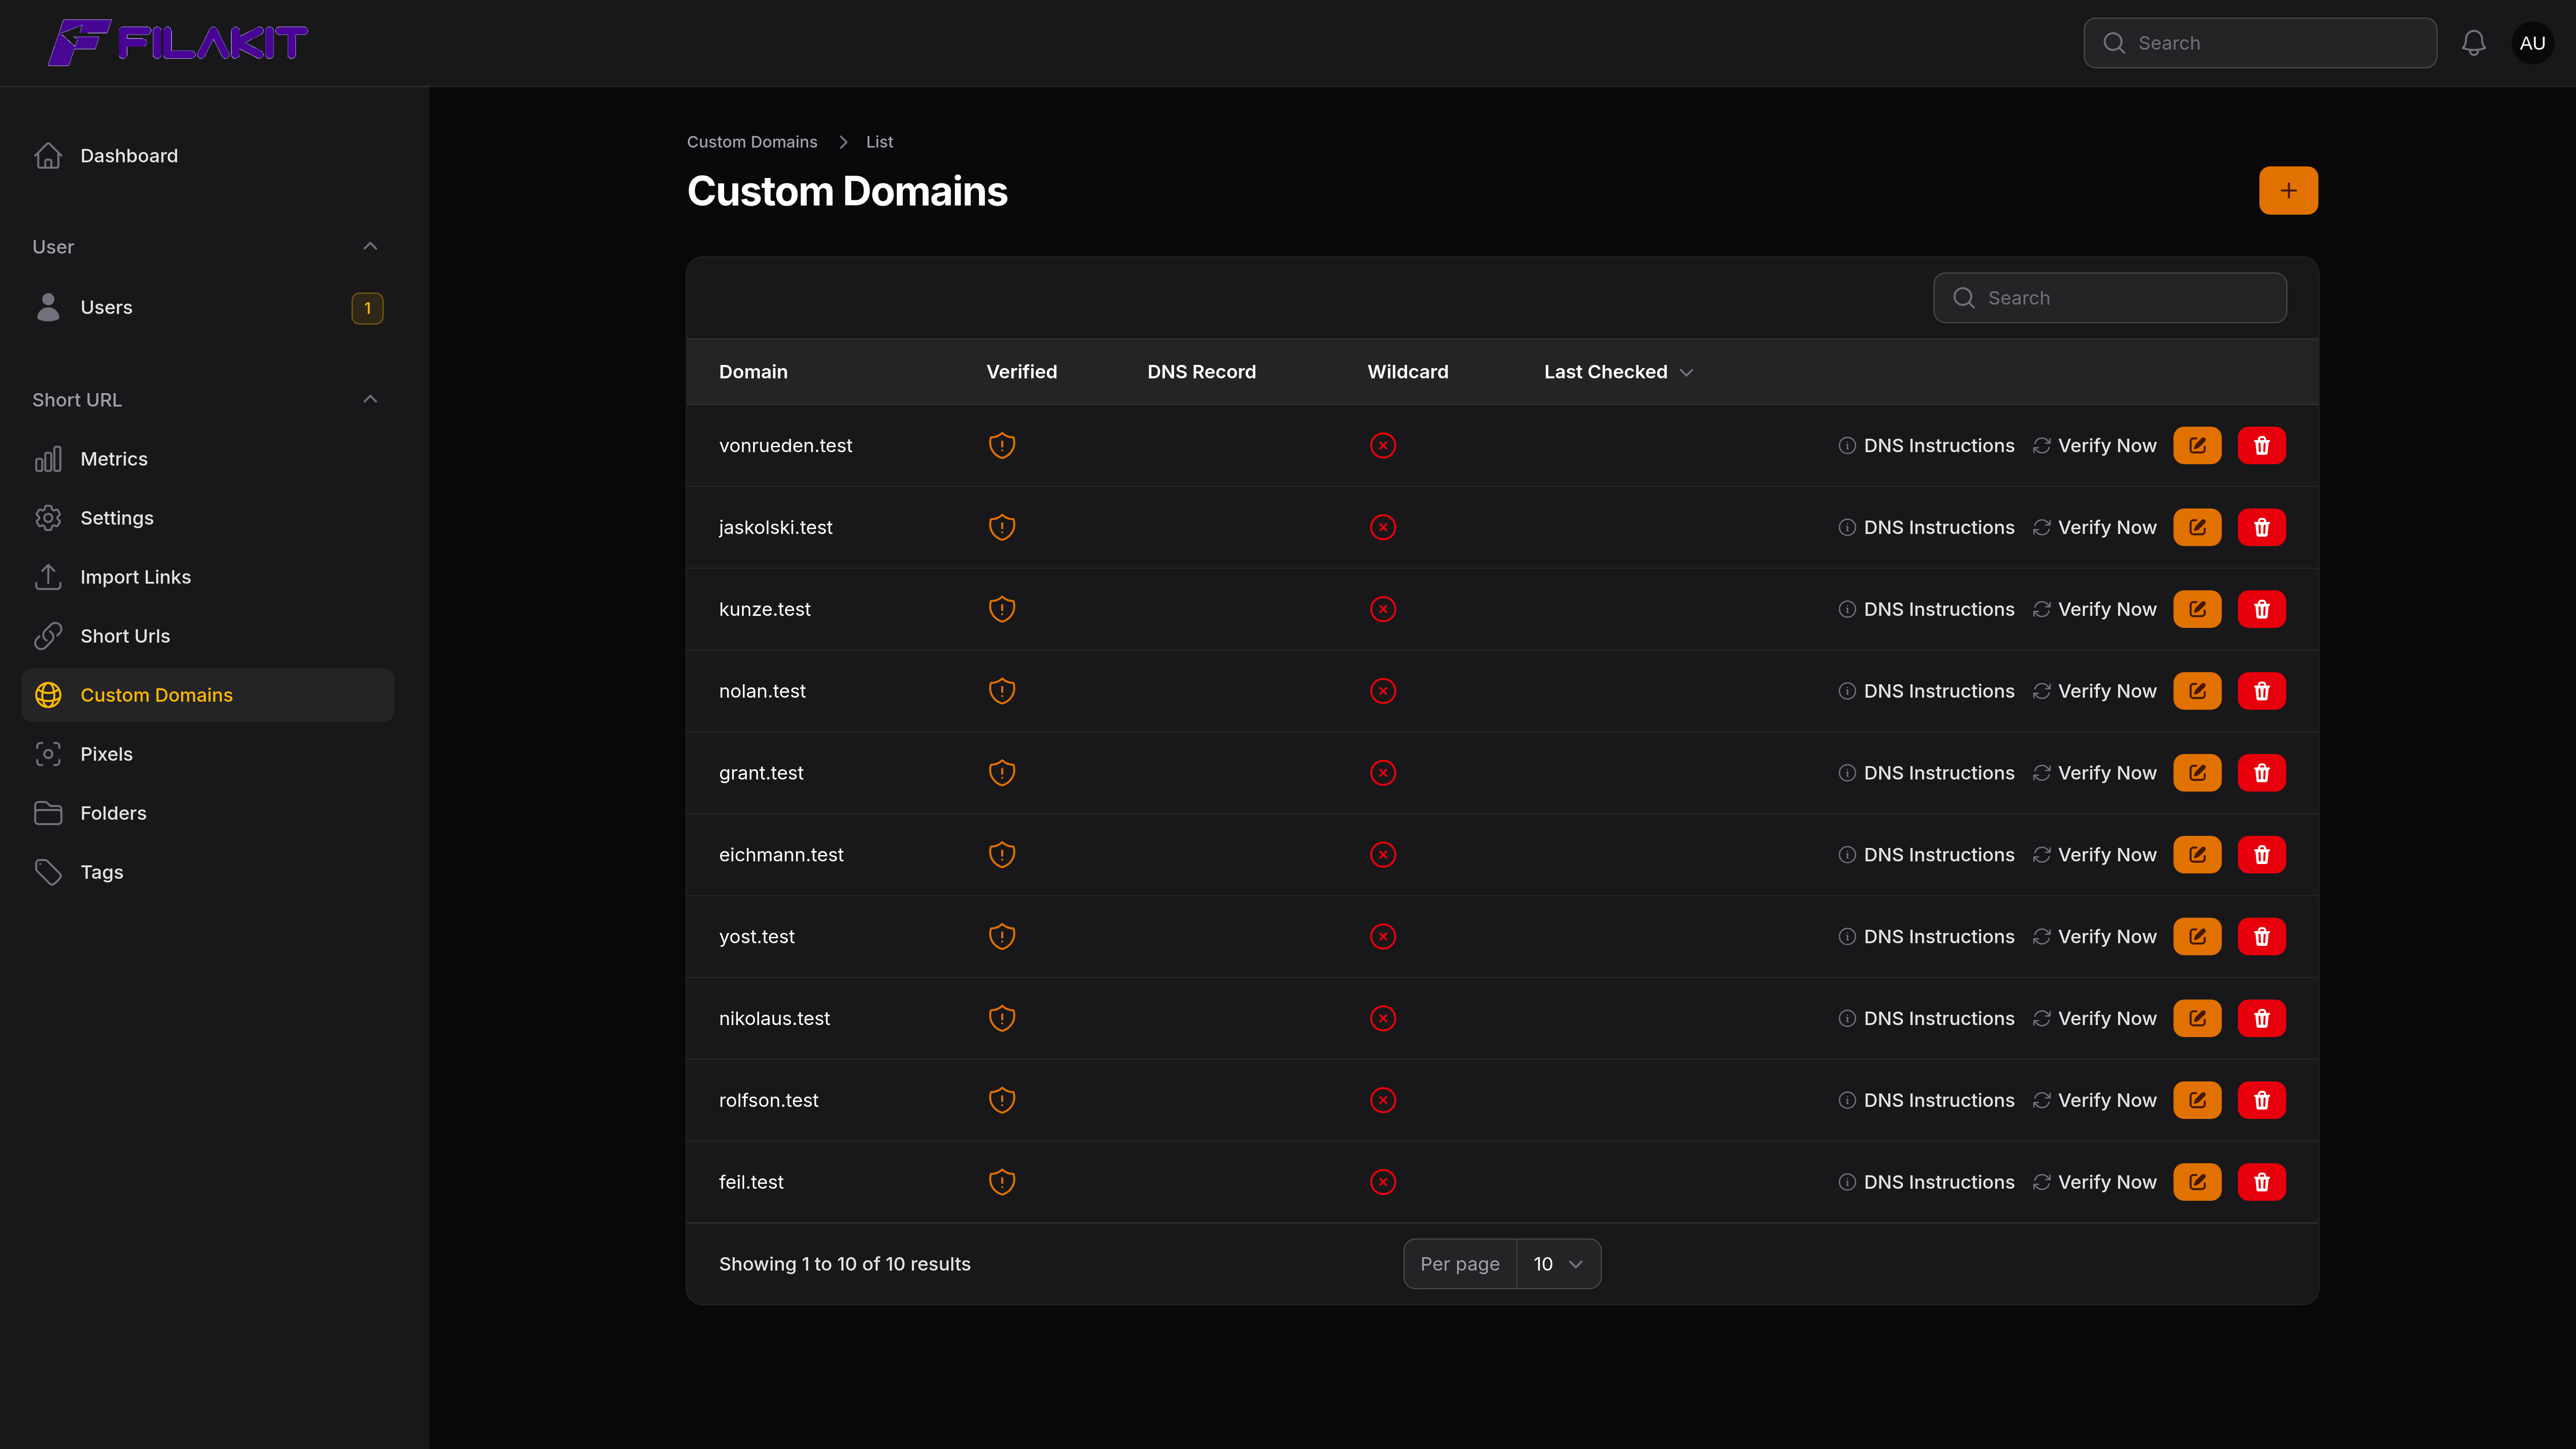Edit the jaskolski.test domain
2576x1449 pixels.
tap(2197, 527)
